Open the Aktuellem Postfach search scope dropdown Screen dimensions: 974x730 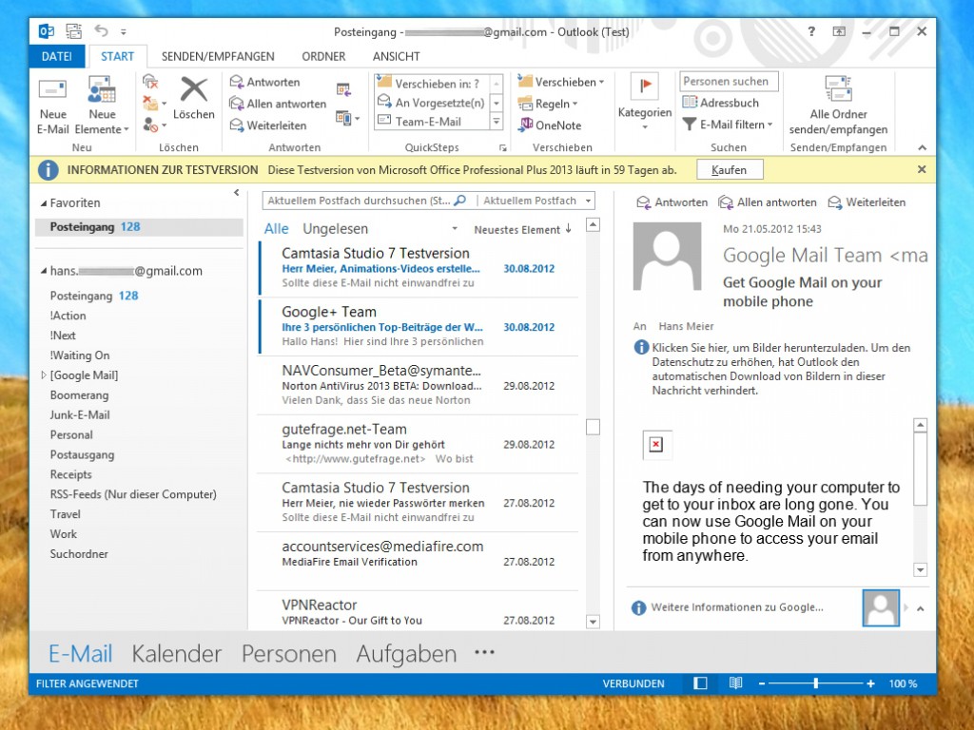(536, 202)
